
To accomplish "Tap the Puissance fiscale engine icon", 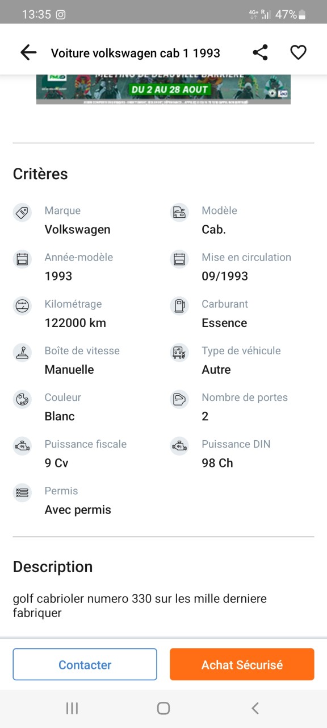I will (22, 446).
